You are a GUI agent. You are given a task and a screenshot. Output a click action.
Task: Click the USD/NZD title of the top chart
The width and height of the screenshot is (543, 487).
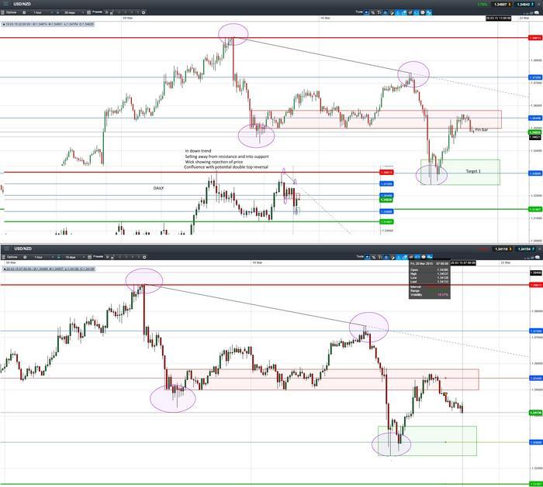[x=22, y=4]
